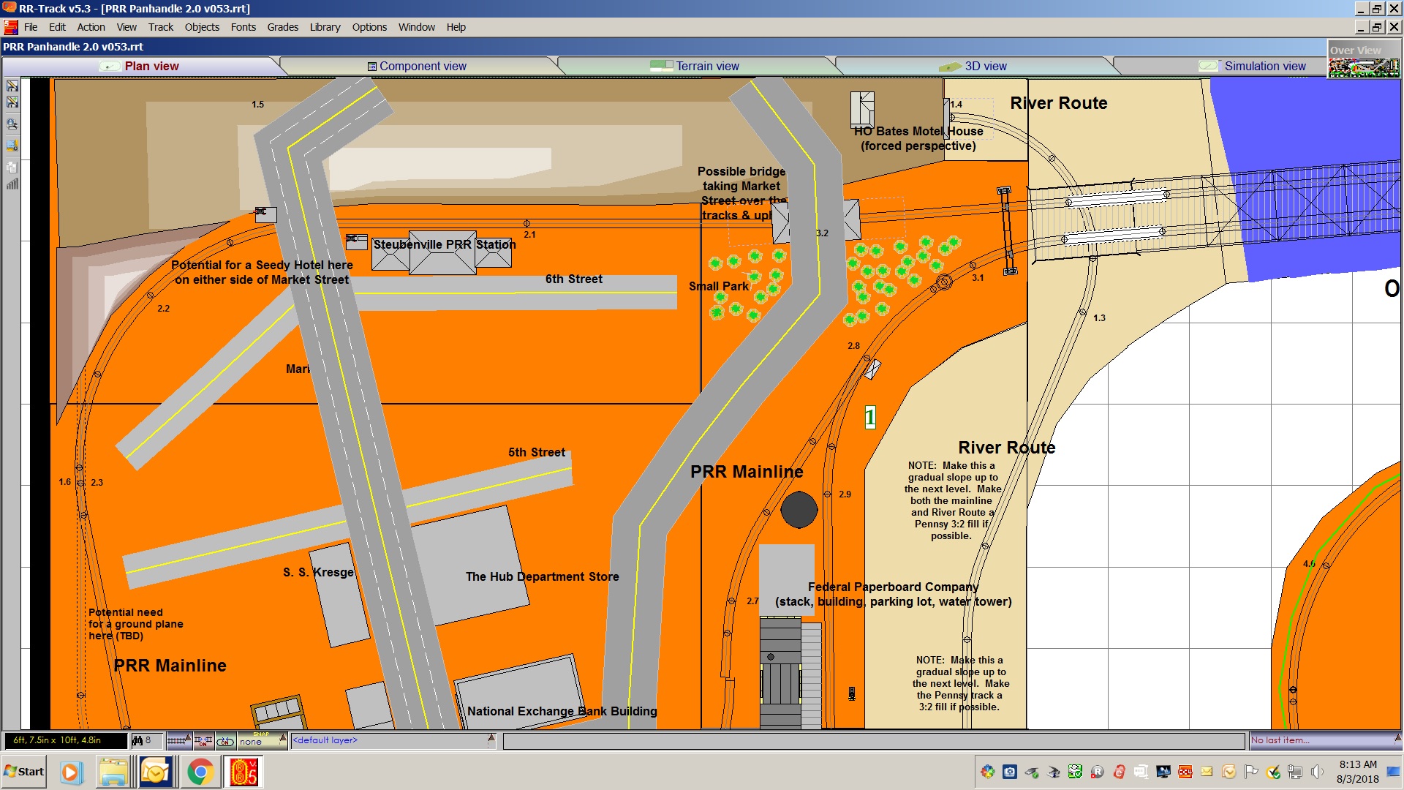Click the Windows Start button
1404x790 pixels.
[x=24, y=772]
